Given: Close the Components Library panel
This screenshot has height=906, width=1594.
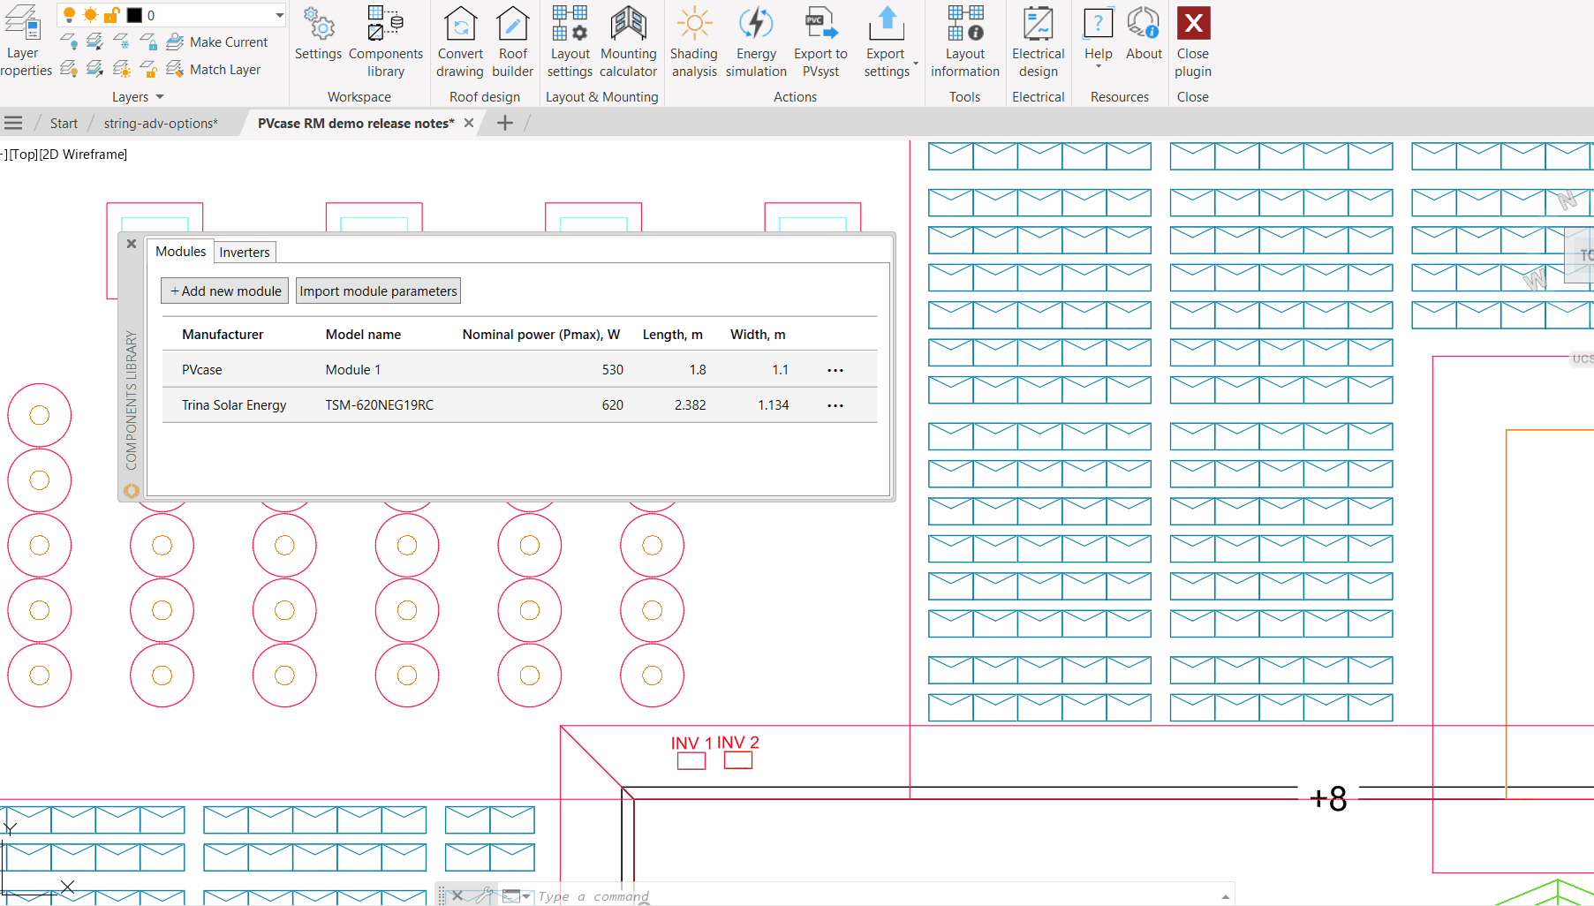Looking at the screenshot, I should (132, 244).
